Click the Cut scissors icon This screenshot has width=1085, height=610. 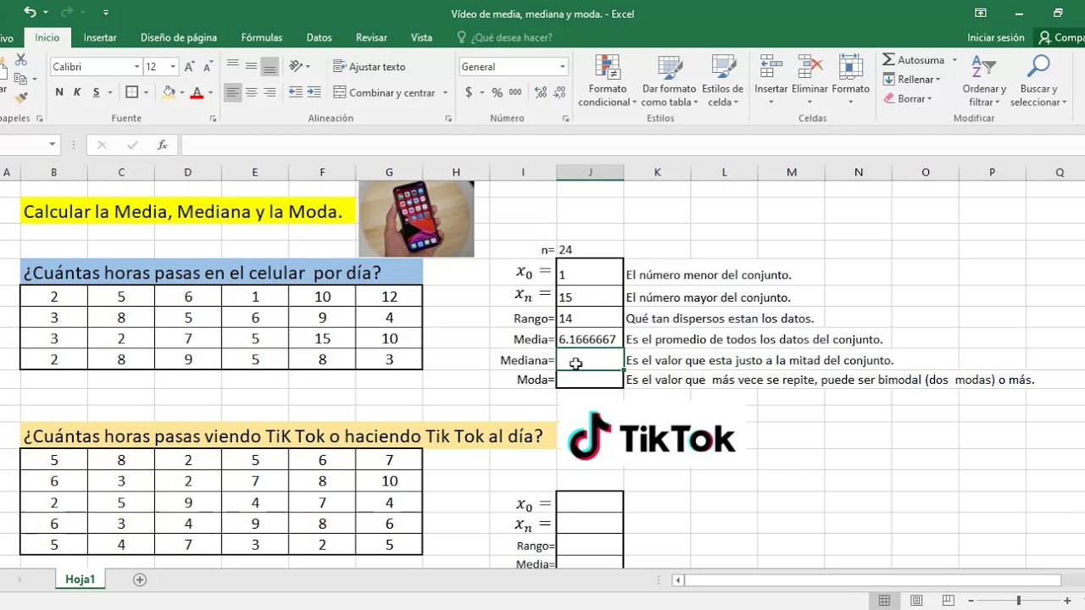pos(21,60)
